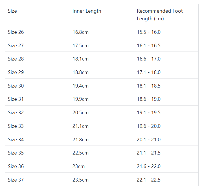Click the 19.9cm inner length value
204x190 pixels.
(x=80, y=99)
